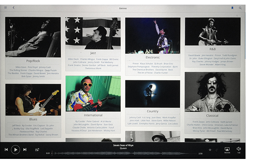
Task: Open the Pop/Rock genre
Action: (x=33, y=61)
